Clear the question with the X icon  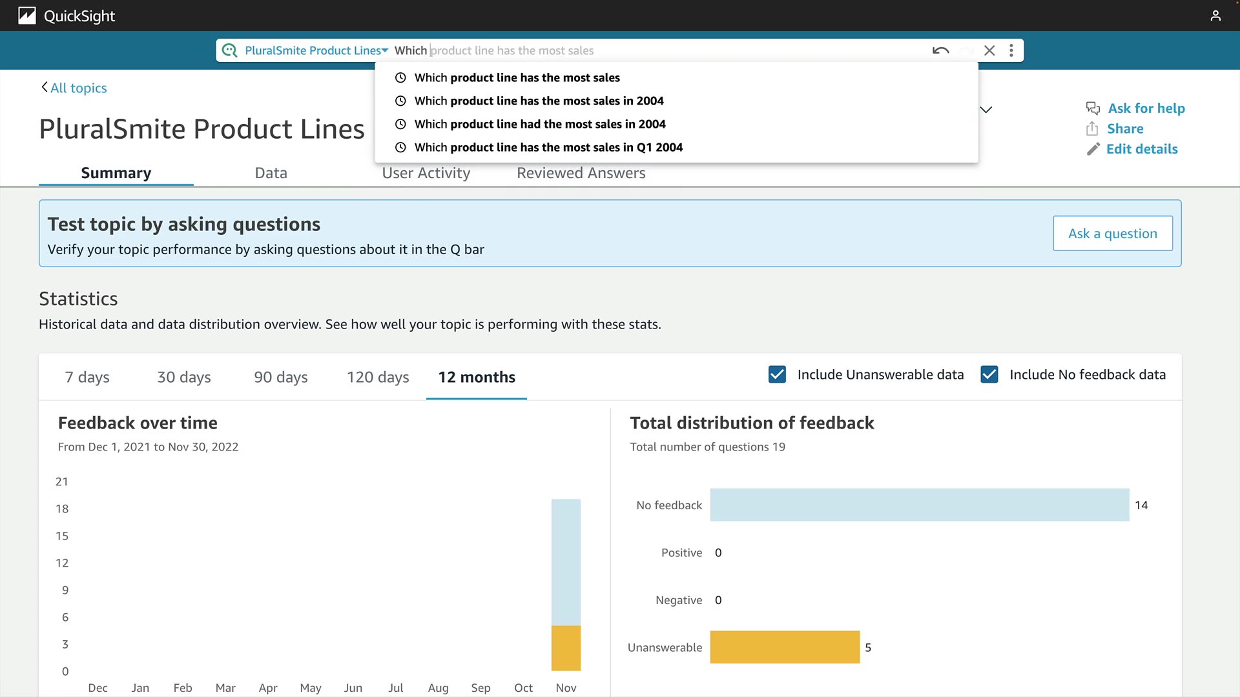tap(989, 50)
